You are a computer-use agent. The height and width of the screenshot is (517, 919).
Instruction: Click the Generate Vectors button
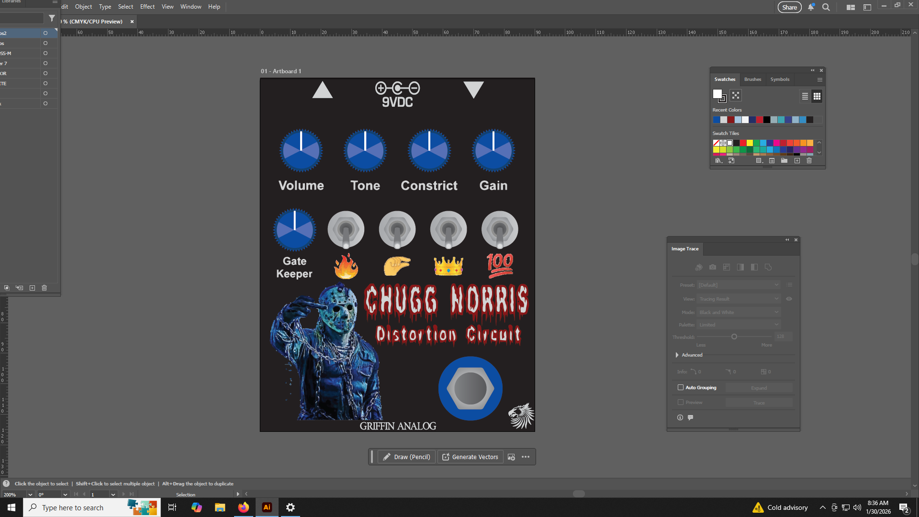[470, 457]
